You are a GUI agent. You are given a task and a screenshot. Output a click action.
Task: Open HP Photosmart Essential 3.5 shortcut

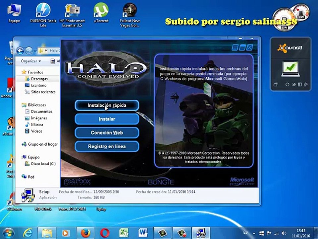(72, 15)
